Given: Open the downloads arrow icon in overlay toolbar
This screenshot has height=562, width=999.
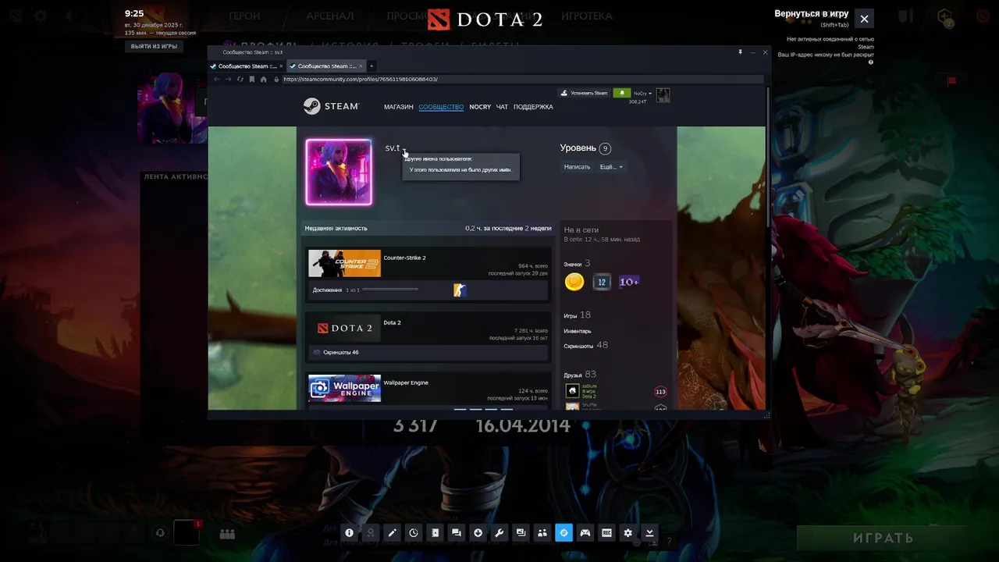Looking at the screenshot, I should point(478,533).
